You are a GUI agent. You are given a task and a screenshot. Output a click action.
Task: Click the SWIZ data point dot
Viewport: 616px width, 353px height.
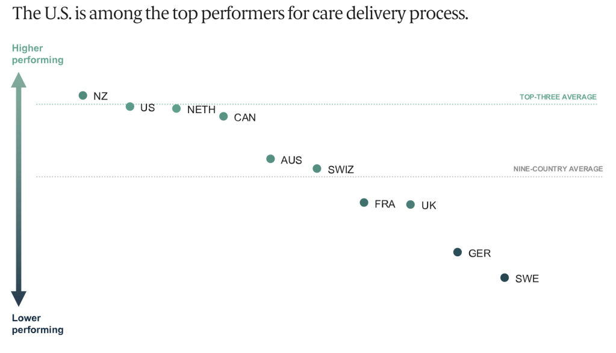317,168
